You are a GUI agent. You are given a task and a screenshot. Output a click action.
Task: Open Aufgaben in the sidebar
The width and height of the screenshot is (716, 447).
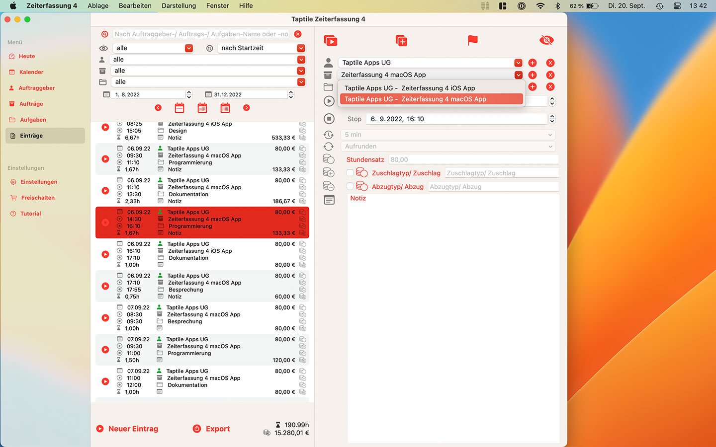point(33,120)
